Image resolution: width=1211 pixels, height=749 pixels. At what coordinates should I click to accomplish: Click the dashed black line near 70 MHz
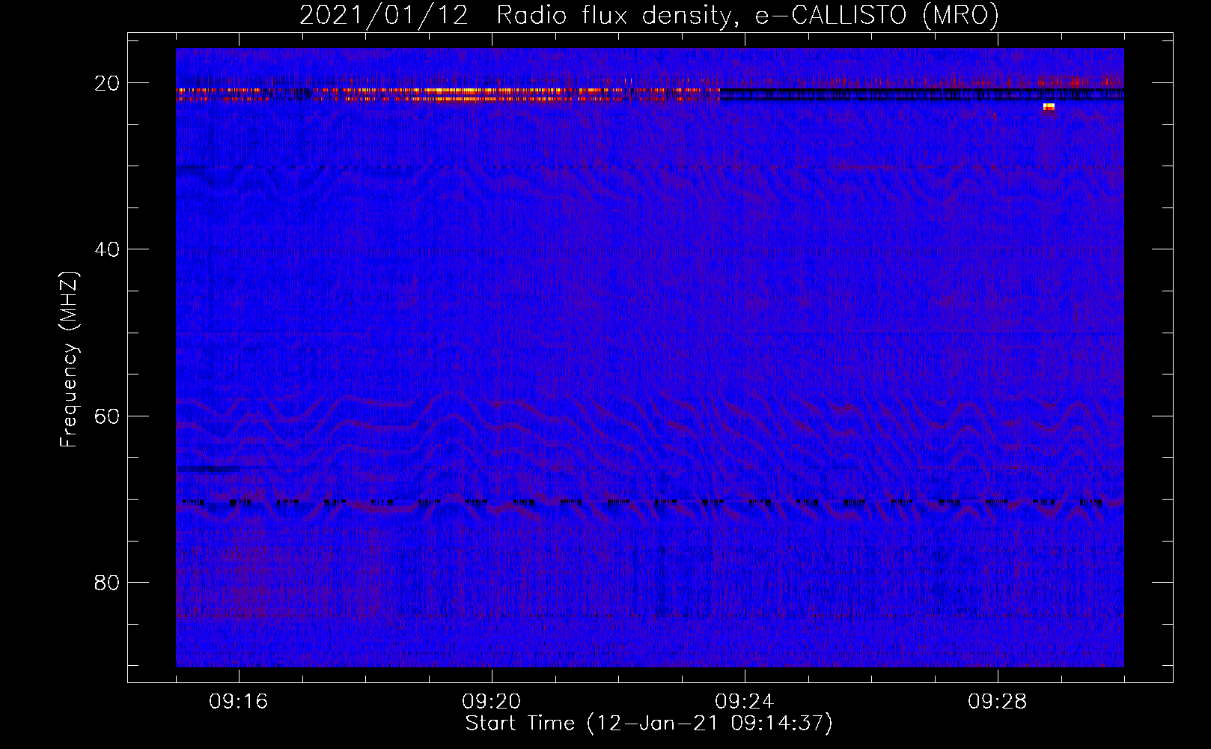pyautogui.click(x=642, y=503)
